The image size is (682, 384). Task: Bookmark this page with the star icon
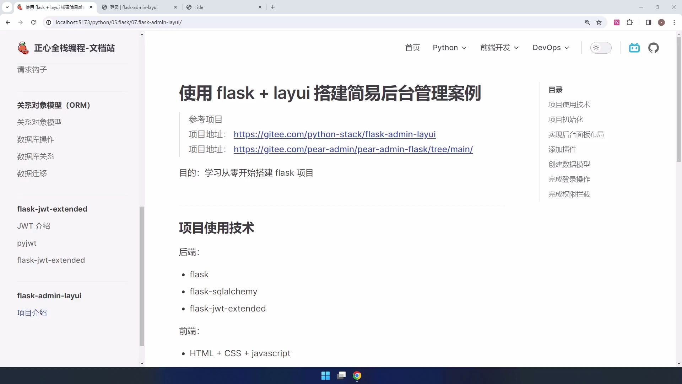[x=599, y=22]
